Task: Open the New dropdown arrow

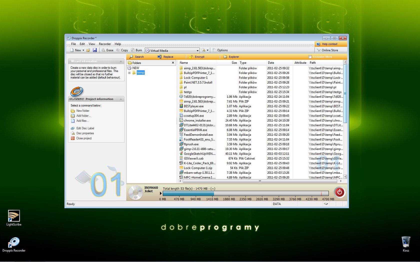Action: click(x=83, y=50)
